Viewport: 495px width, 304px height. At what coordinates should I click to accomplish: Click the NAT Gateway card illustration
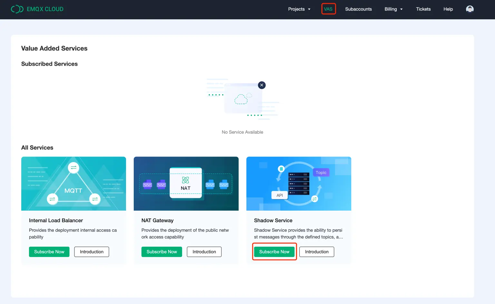coord(186,183)
